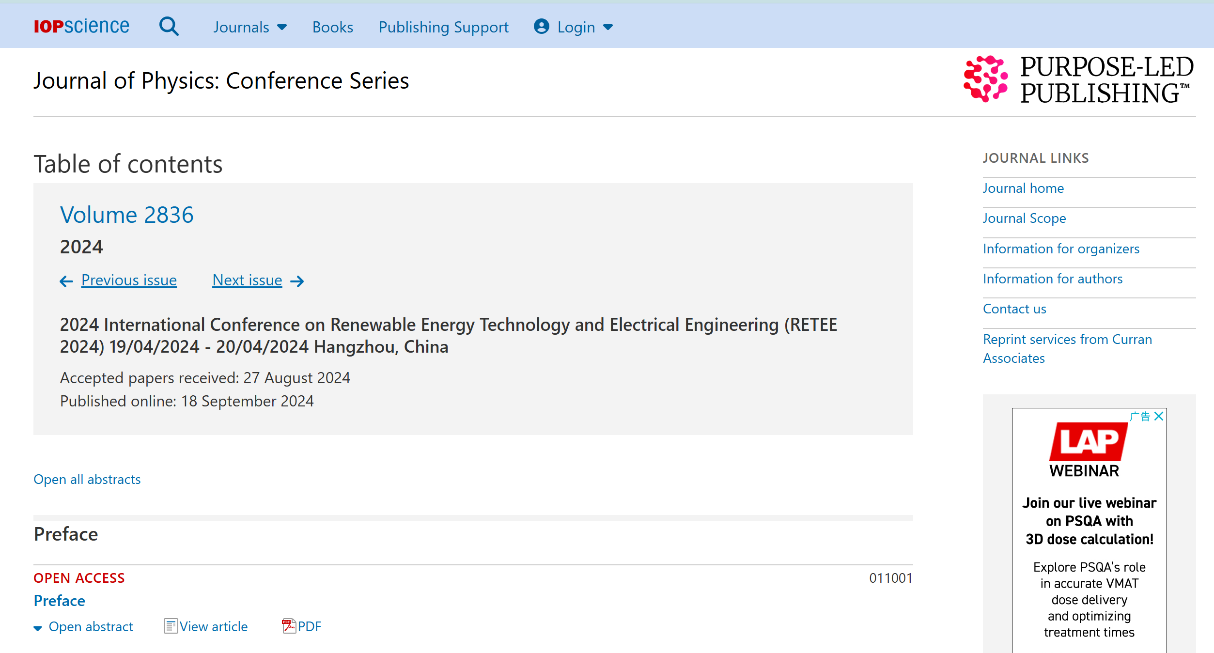Open the Books menu item
1214x653 pixels.
332,27
